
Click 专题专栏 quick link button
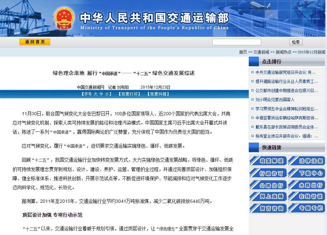click(306, 208)
